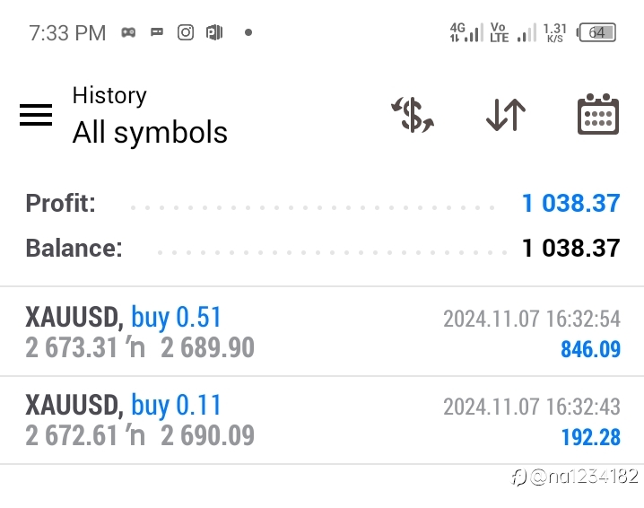Open the hamburger navigation menu
Image resolution: width=644 pixels, height=508 pixels.
pyautogui.click(x=36, y=115)
